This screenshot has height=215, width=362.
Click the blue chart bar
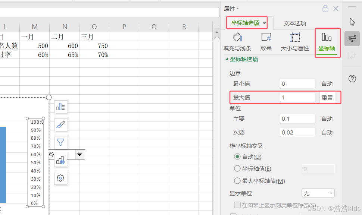click(3, 165)
